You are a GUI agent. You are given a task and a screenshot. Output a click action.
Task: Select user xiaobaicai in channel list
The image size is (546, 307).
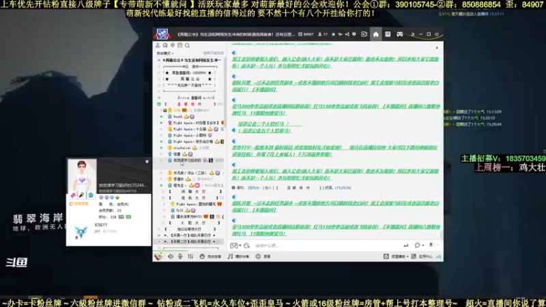tap(182, 148)
